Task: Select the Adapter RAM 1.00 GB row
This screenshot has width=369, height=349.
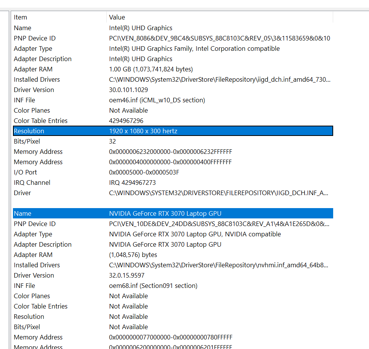Action: [x=173, y=69]
